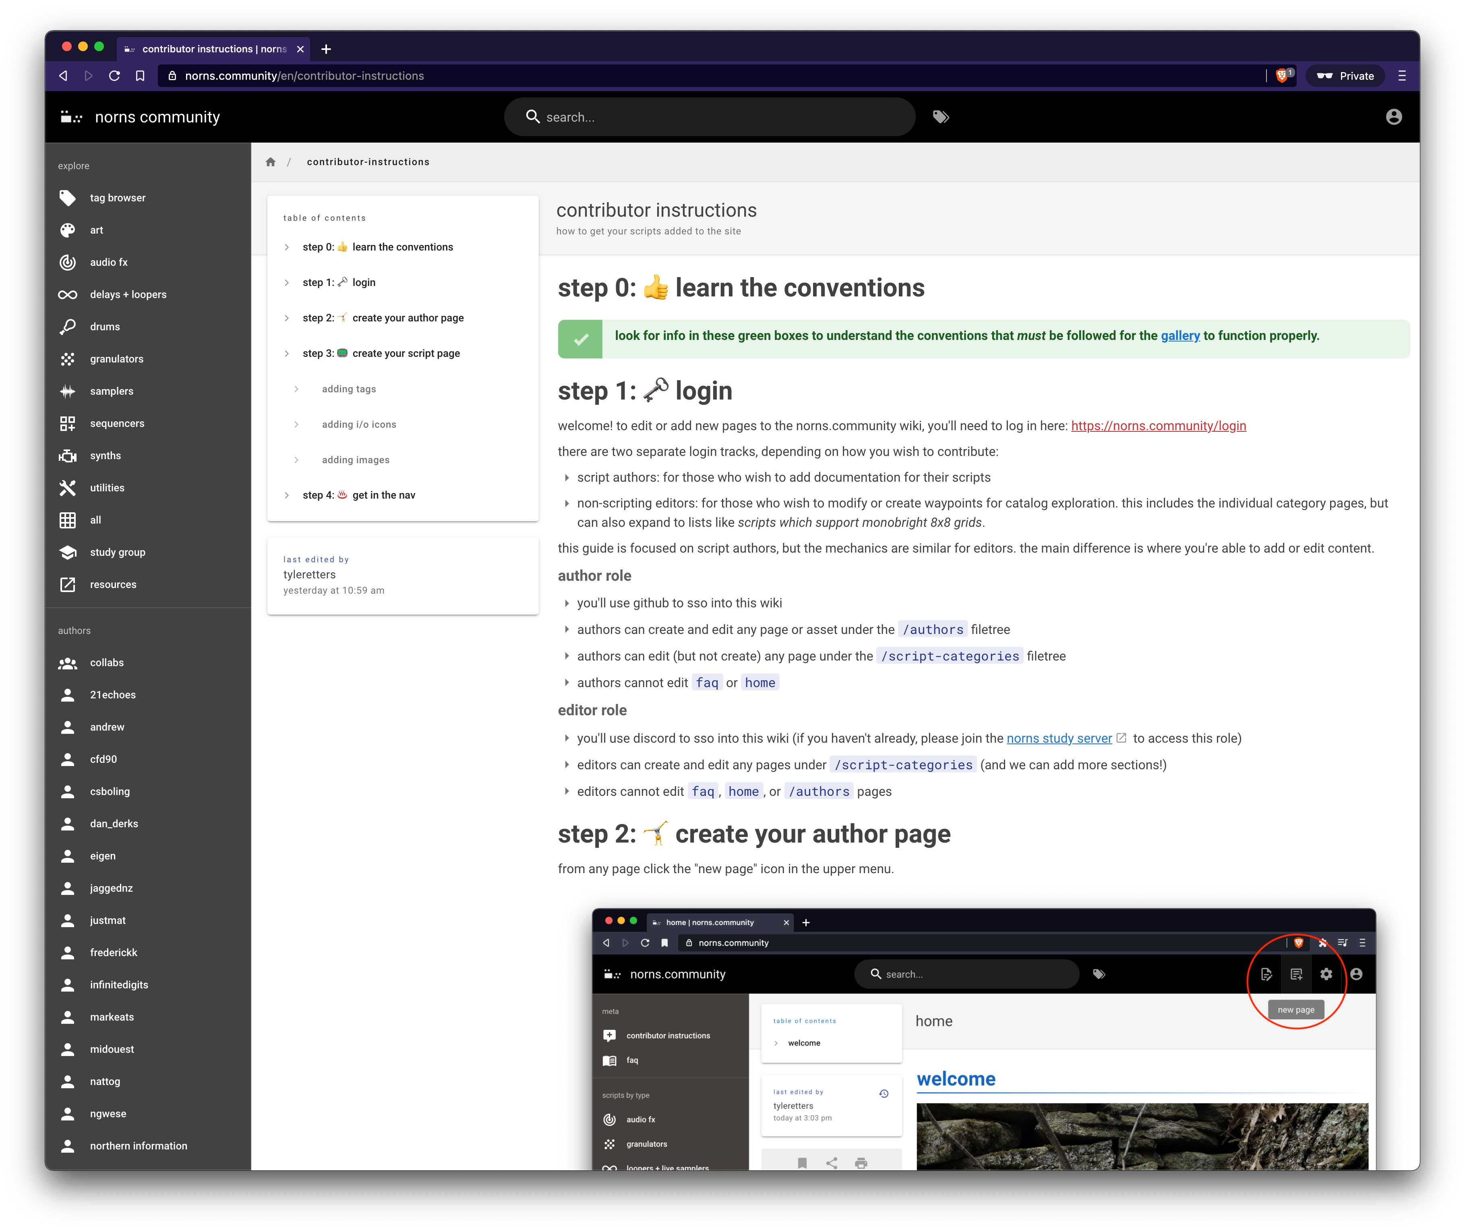Viewport: 1465px width, 1230px height.
Task: Click the norns community logo icon
Action: tap(71, 117)
